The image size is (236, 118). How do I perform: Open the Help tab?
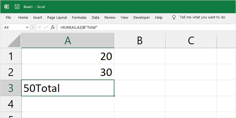tap(159, 17)
